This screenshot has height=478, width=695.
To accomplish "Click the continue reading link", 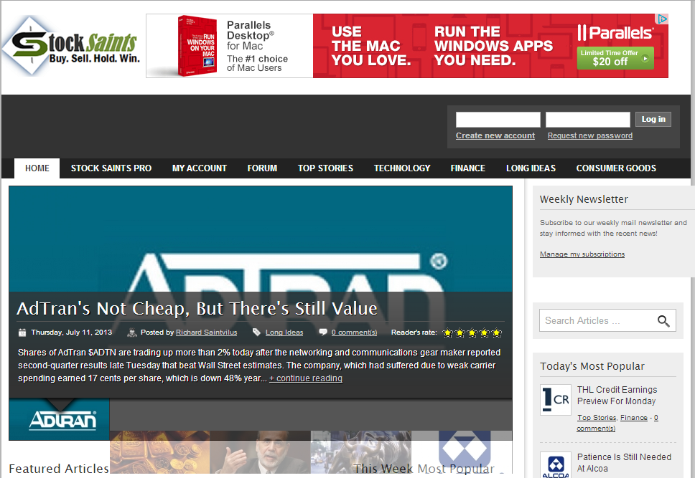I will (306, 378).
